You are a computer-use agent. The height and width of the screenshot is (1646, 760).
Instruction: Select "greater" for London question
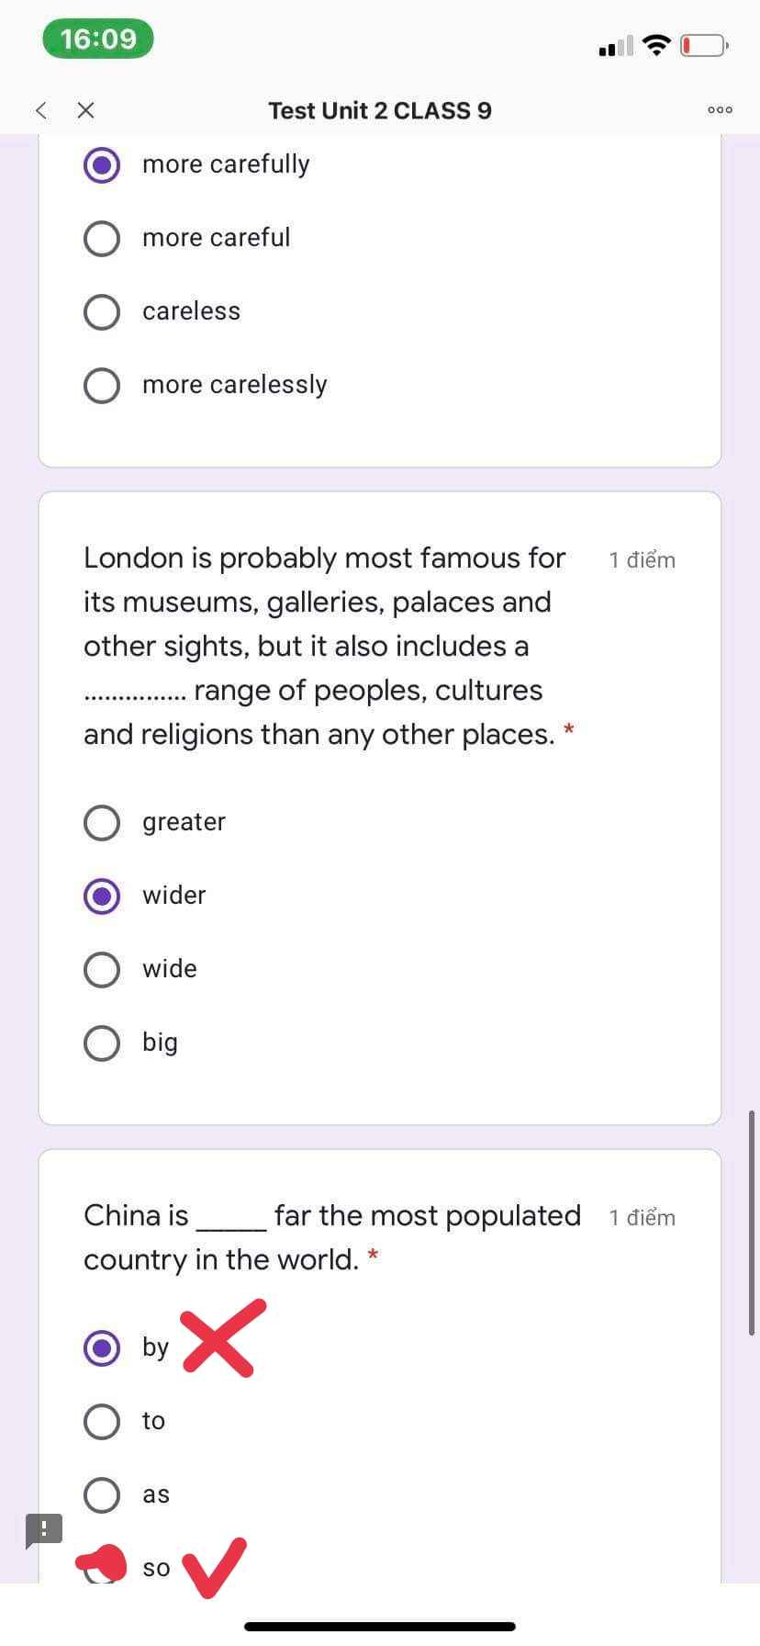coord(102,822)
